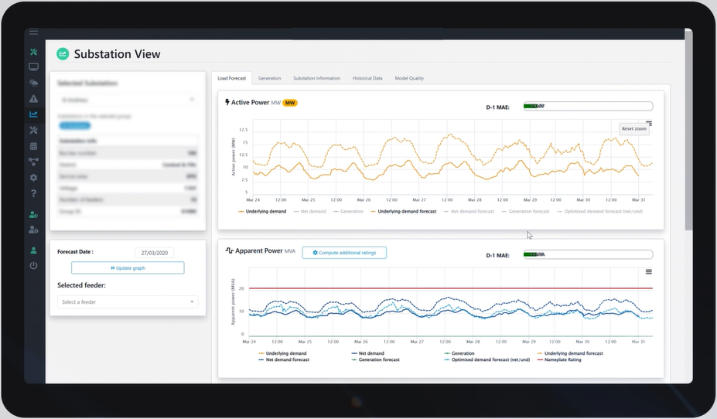Image resolution: width=717 pixels, height=419 pixels.
Task: Open the Historical Data tab
Action: click(367, 78)
